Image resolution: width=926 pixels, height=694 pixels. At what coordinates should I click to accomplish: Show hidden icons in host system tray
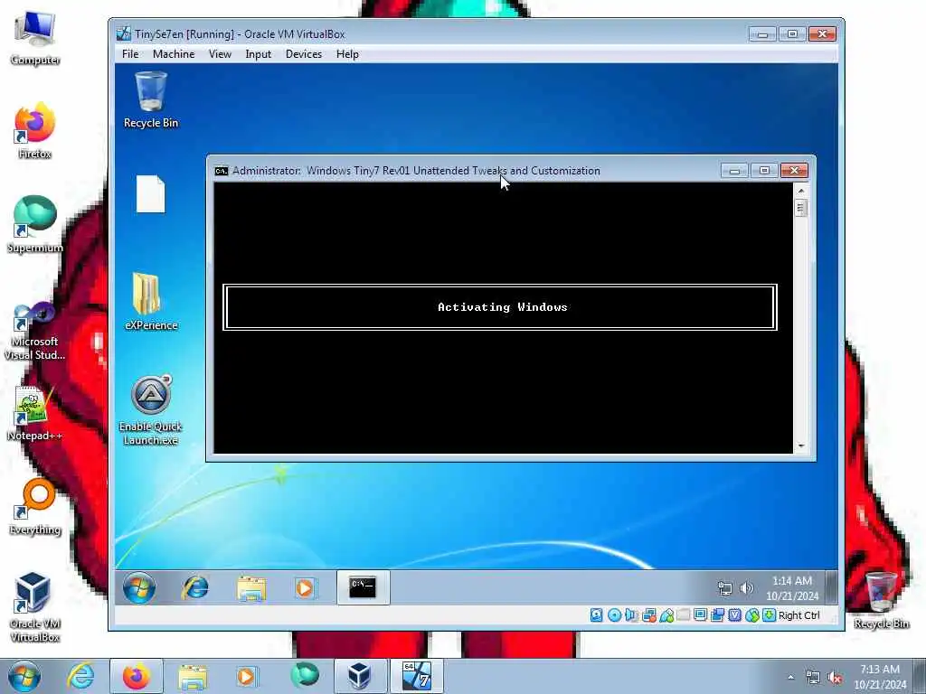(x=790, y=677)
